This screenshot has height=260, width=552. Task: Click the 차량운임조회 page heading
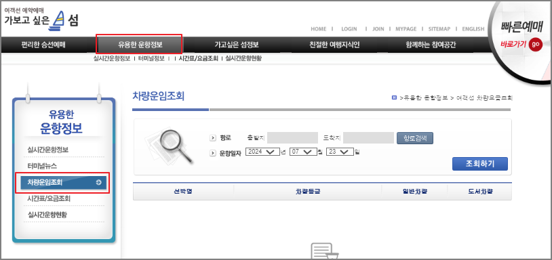[x=159, y=96]
